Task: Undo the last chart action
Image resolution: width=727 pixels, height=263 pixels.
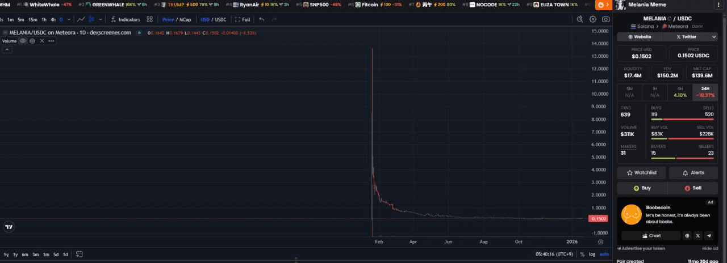Action: pos(261,19)
